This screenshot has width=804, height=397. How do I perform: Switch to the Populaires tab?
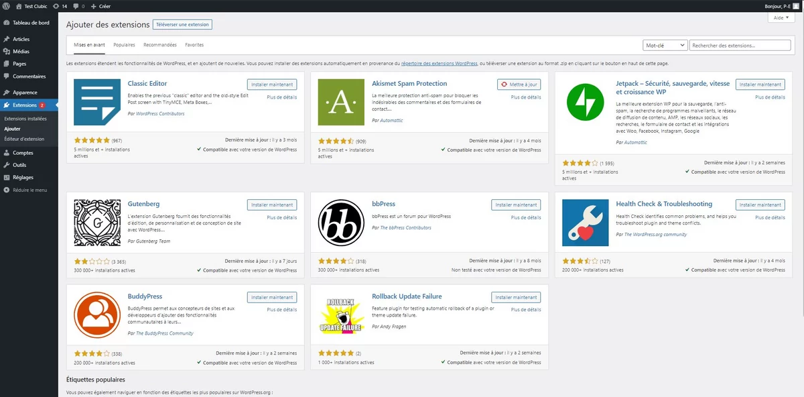pos(125,45)
